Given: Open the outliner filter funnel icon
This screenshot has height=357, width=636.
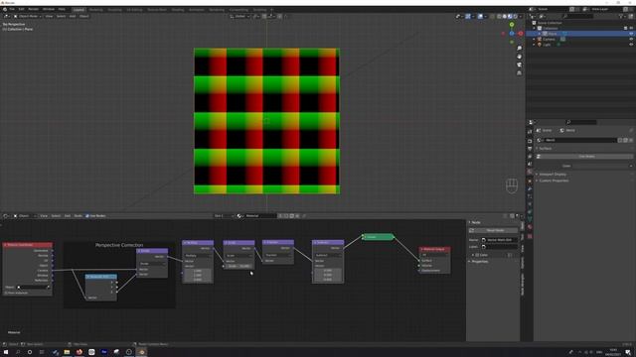Looking at the screenshot, I should pyautogui.click(x=621, y=16).
